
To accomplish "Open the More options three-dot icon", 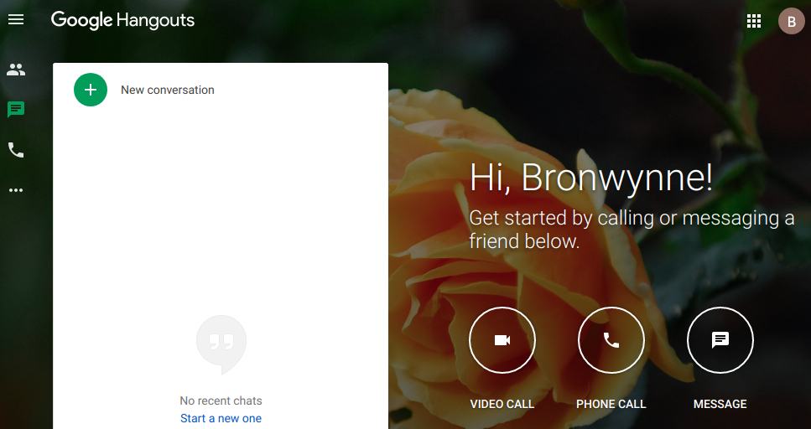I will [16, 190].
